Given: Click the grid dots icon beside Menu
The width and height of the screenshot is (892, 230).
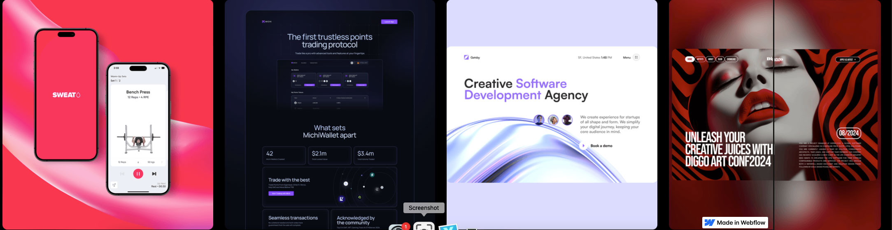Looking at the screenshot, I should [x=636, y=57].
